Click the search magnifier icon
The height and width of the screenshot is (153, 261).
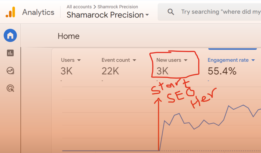click(x=171, y=12)
